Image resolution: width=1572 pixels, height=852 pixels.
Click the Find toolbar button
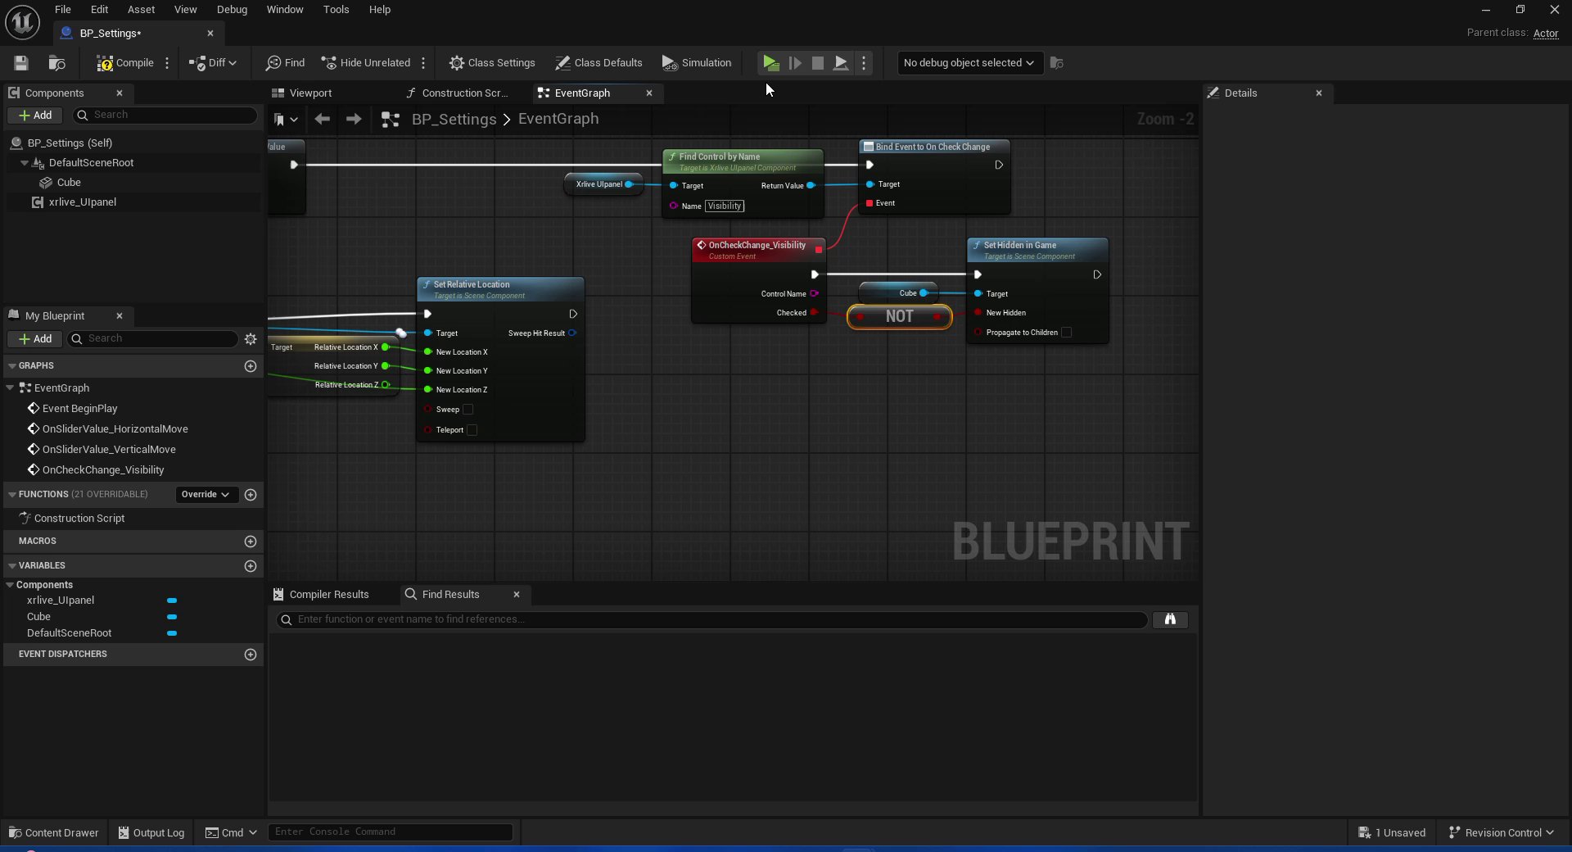[285, 63]
